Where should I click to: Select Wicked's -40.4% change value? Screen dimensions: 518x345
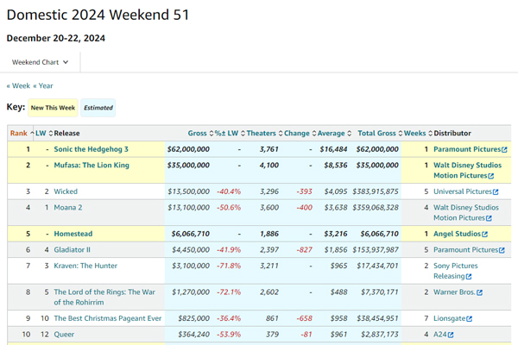229,191
